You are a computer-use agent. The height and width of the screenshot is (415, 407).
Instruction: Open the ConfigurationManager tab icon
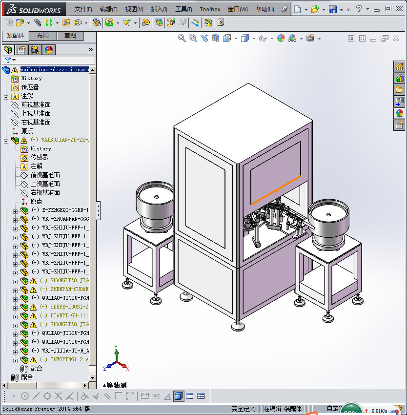tap(35, 50)
